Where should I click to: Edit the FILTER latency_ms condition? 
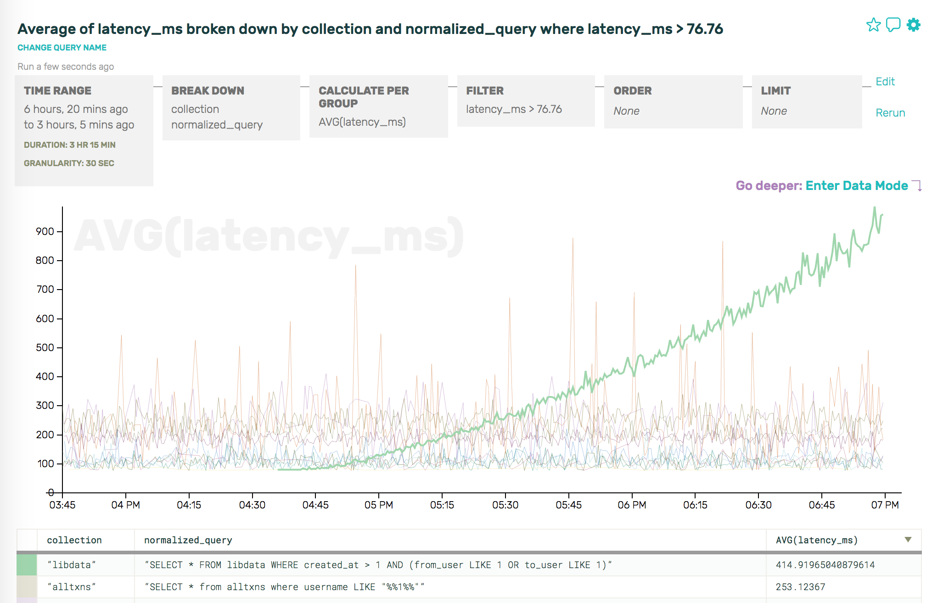click(x=526, y=101)
